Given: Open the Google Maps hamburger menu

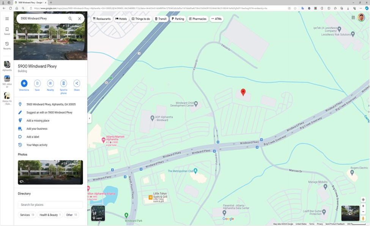Looking at the screenshot, I should 7,19.
